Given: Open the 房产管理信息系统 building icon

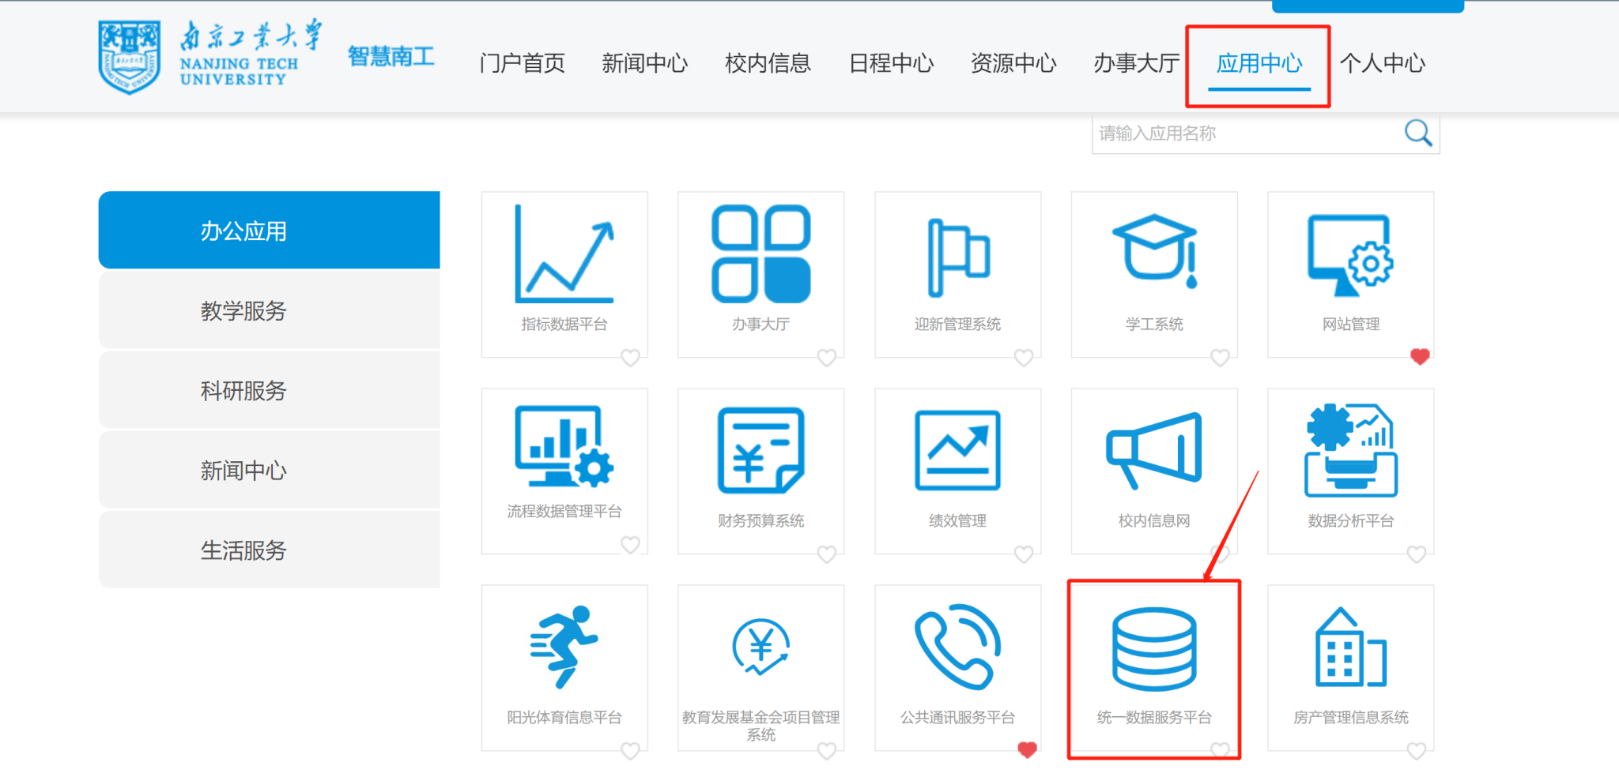Looking at the screenshot, I should pos(1350,647).
